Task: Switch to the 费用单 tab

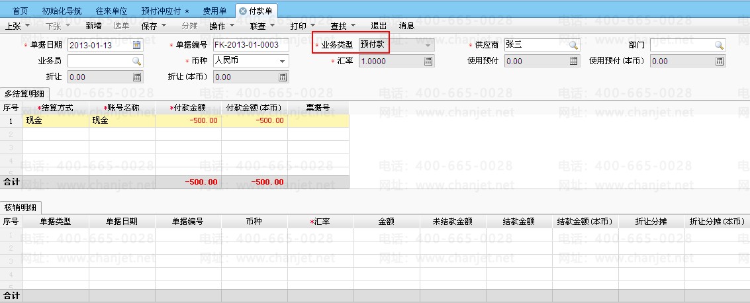Action: point(214,11)
